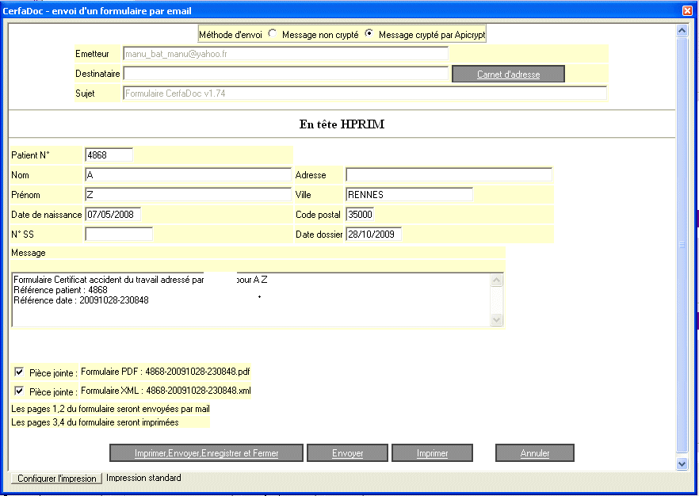Focus the Patient N° field
Screen dimensions: 699x496
tap(109, 155)
